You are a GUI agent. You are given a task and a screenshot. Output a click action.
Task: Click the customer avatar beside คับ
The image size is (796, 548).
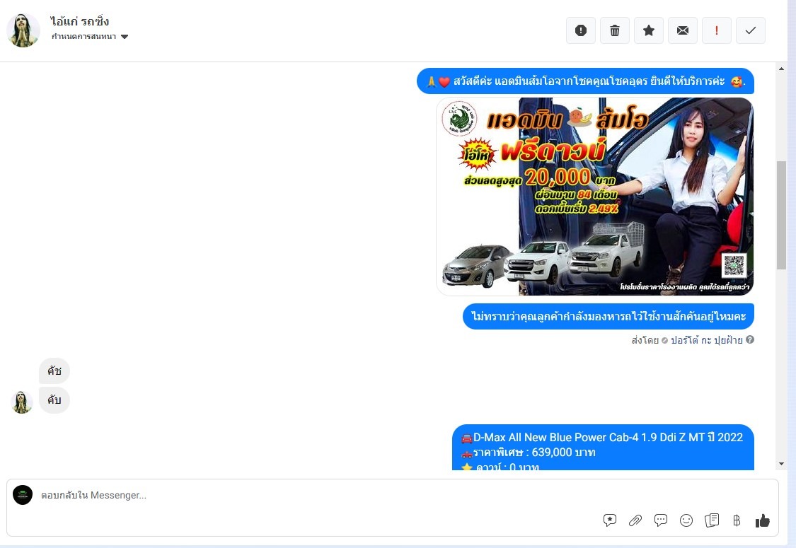(21, 402)
